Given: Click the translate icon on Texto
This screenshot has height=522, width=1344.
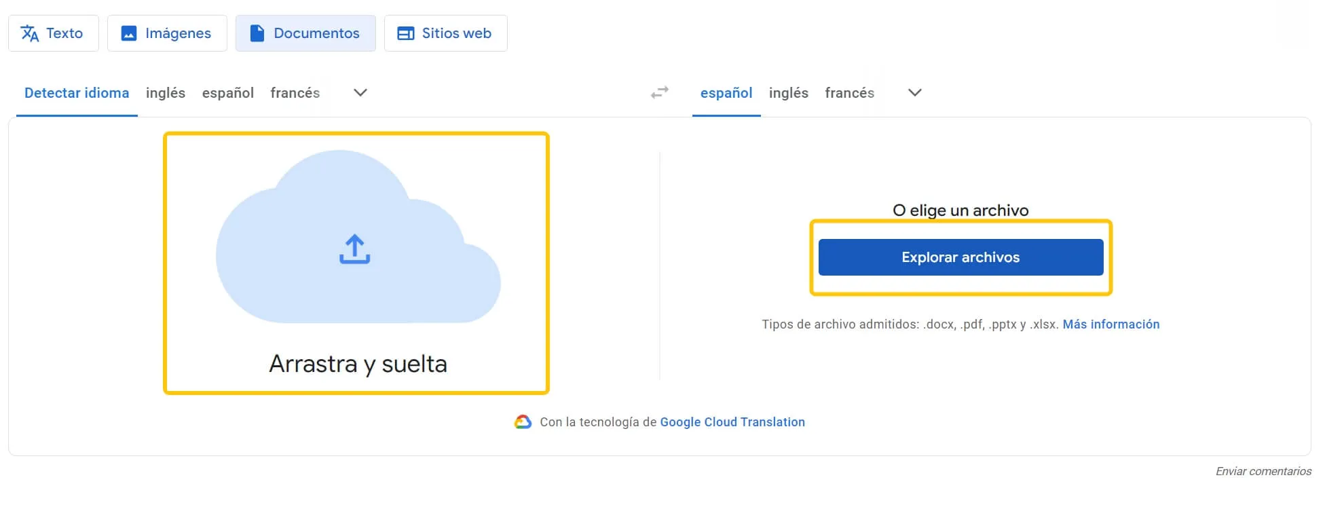Looking at the screenshot, I should coord(30,33).
